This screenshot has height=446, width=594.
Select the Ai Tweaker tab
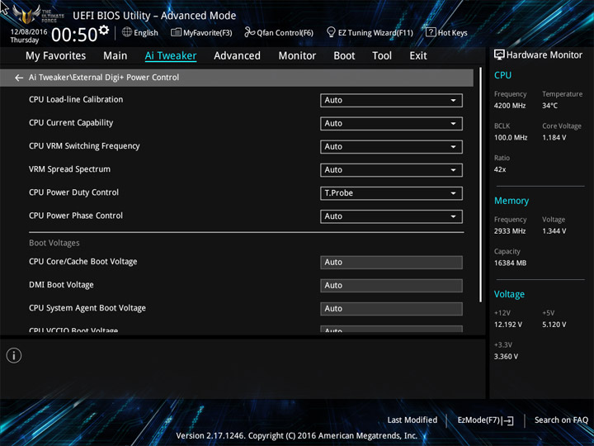coord(171,56)
